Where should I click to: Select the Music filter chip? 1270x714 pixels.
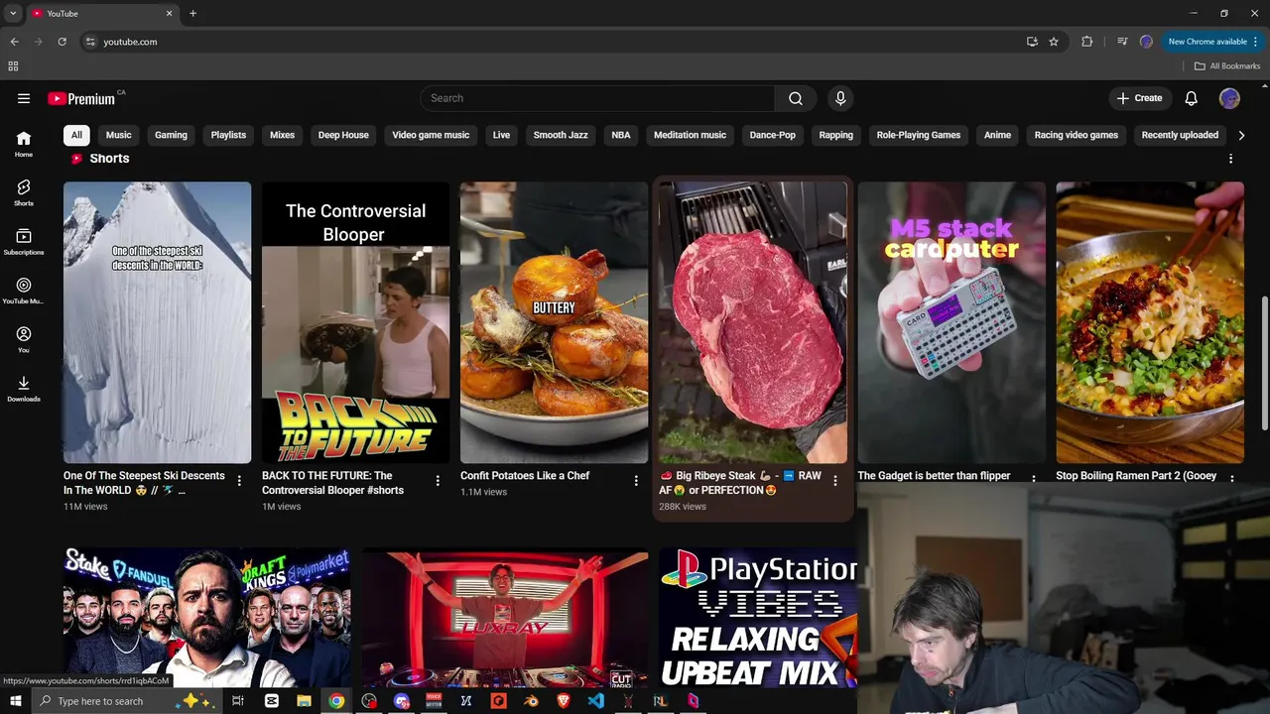119,135
